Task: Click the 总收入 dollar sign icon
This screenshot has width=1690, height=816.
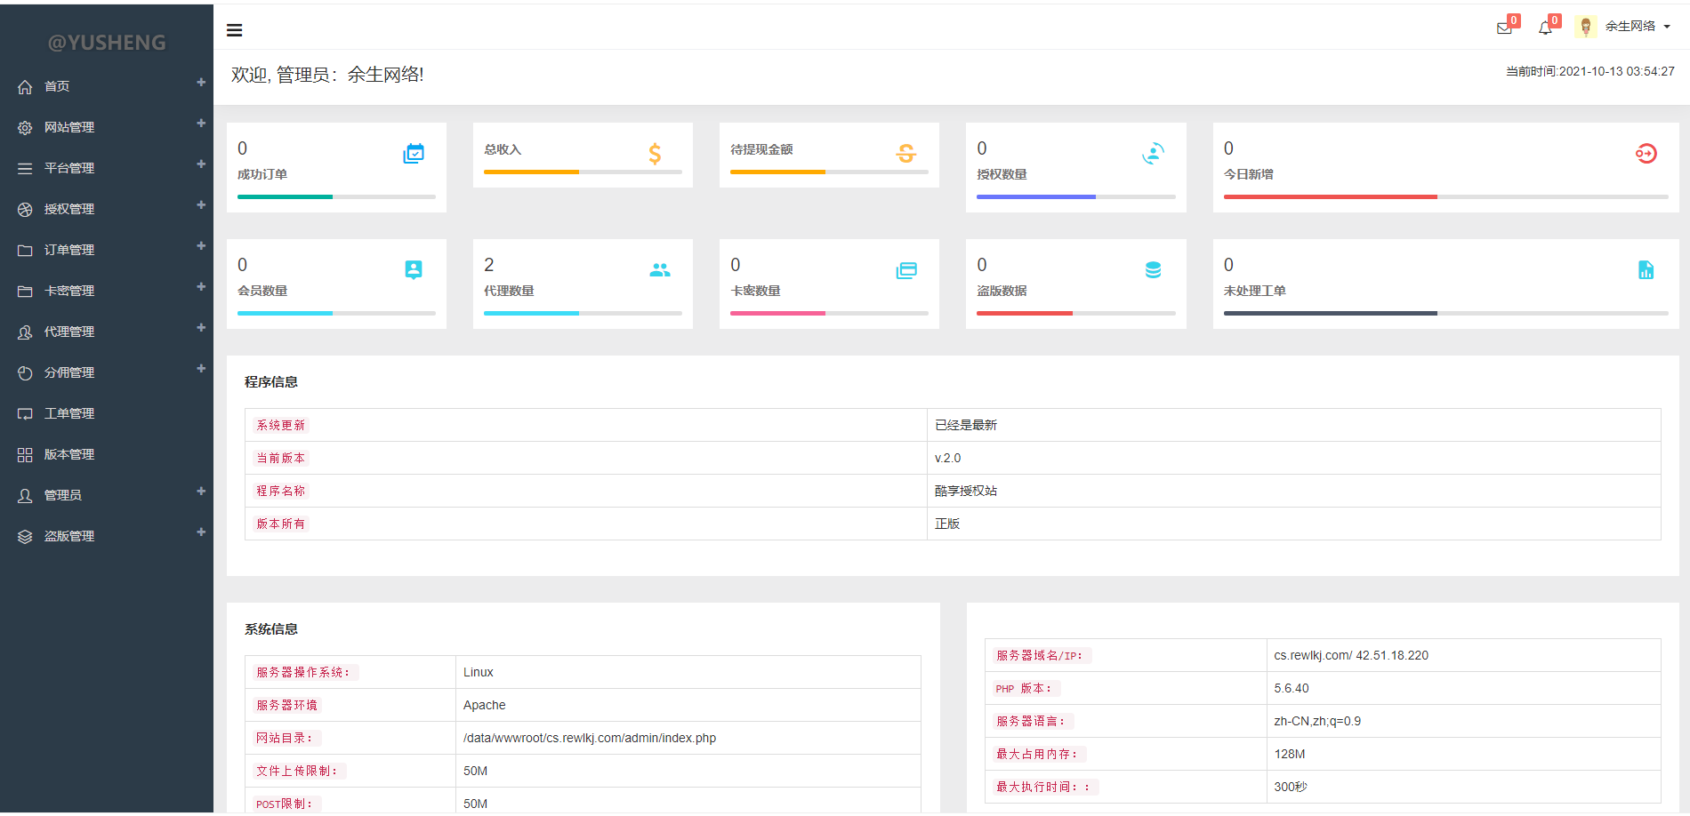Action: 655,154
